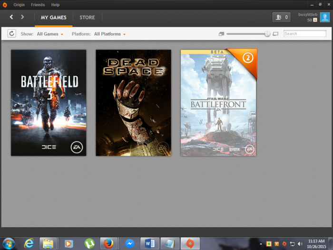The width and height of the screenshot is (333, 250).
Task: Click the orange play tray icon
Action: [276, 244]
